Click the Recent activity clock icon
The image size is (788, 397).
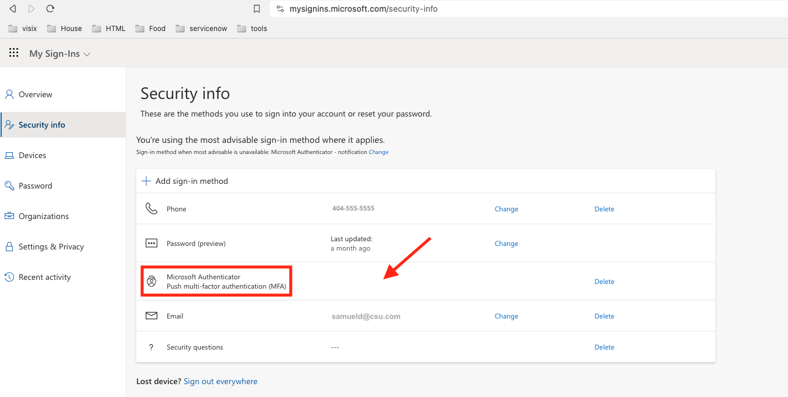tap(9, 277)
